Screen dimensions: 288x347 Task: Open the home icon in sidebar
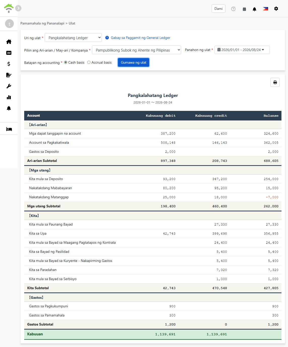[x=9, y=42]
